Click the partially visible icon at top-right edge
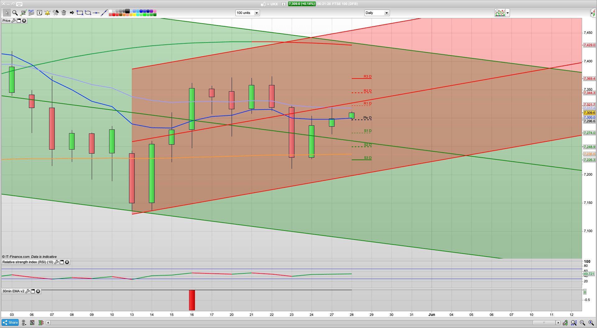 coord(594,13)
